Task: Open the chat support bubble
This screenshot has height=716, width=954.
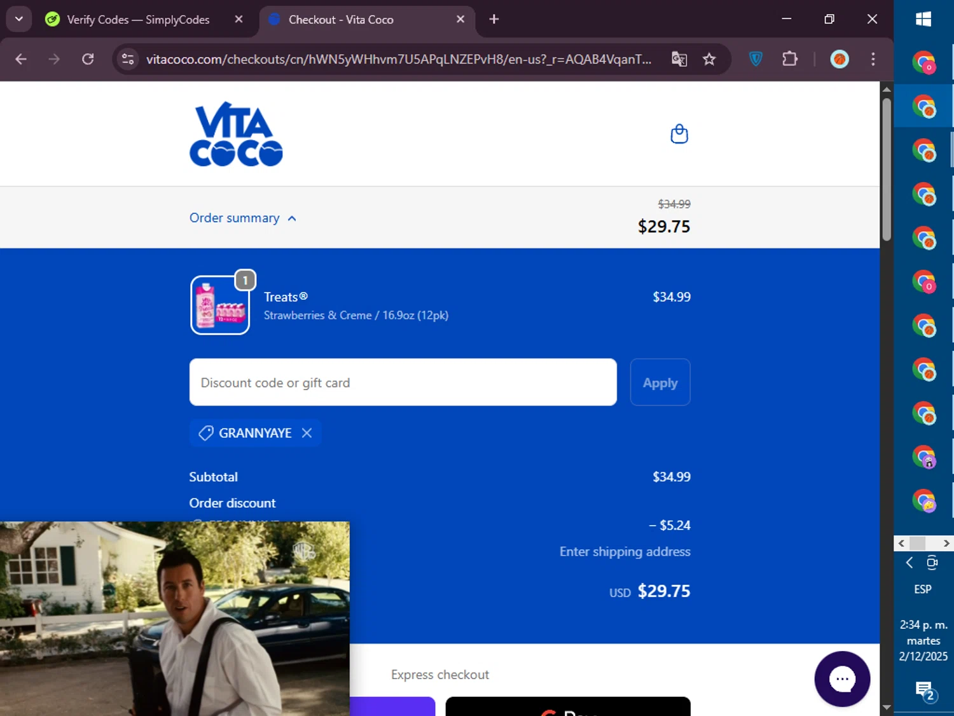Action: [x=842, y=679]
